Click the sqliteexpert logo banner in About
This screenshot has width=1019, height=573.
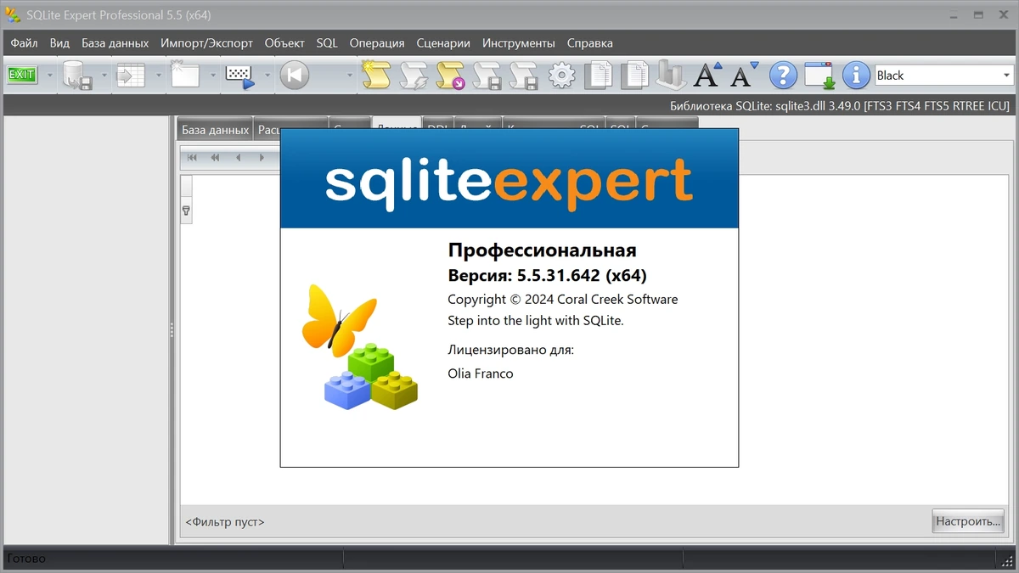509,178
